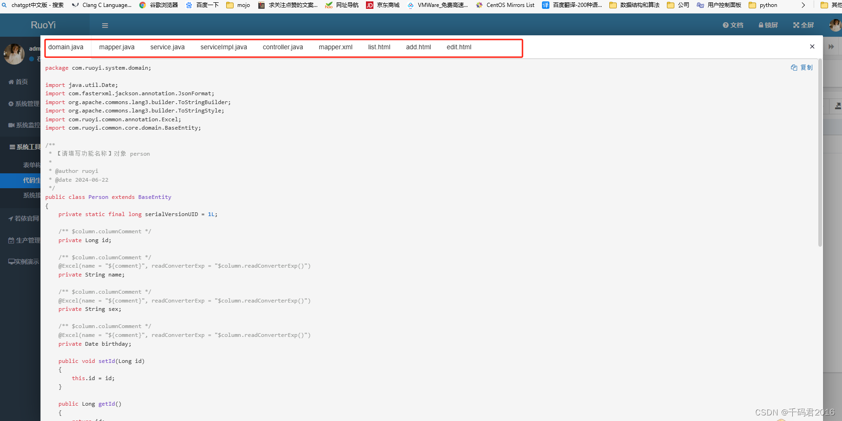Viewport: 842px width, 421px height.
Task: Open the mapper.java tab
Action: [117, 47]
